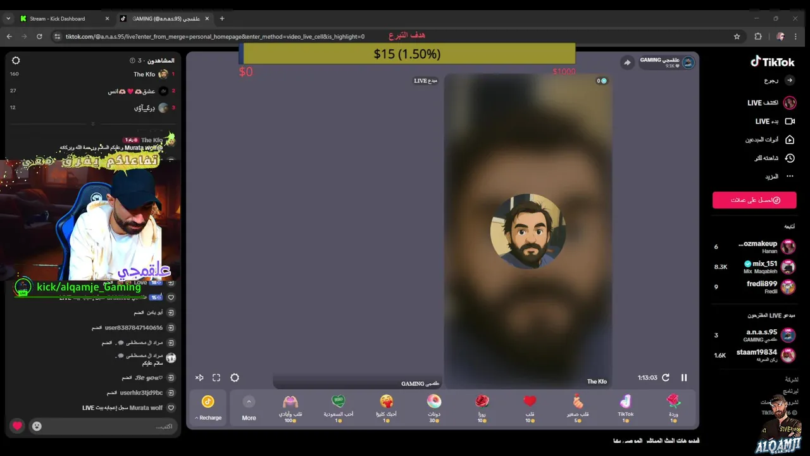Expand More gifts panel

(249, 408)
